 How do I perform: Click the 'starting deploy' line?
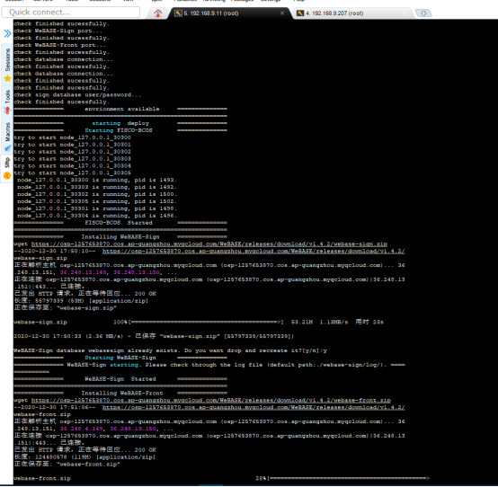[x=120, y=123]
